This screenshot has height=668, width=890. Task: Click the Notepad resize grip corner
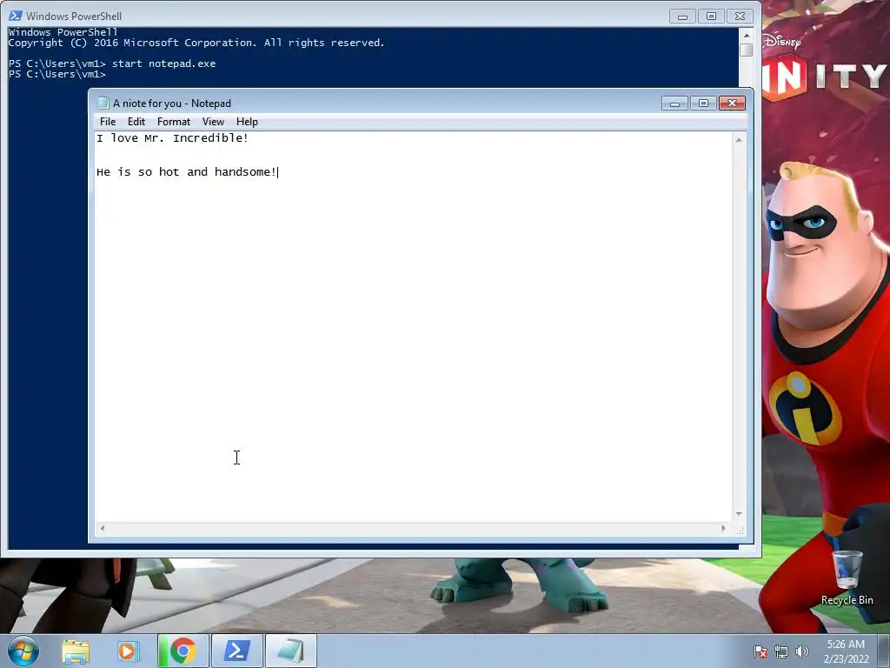(x=741, y=530)
